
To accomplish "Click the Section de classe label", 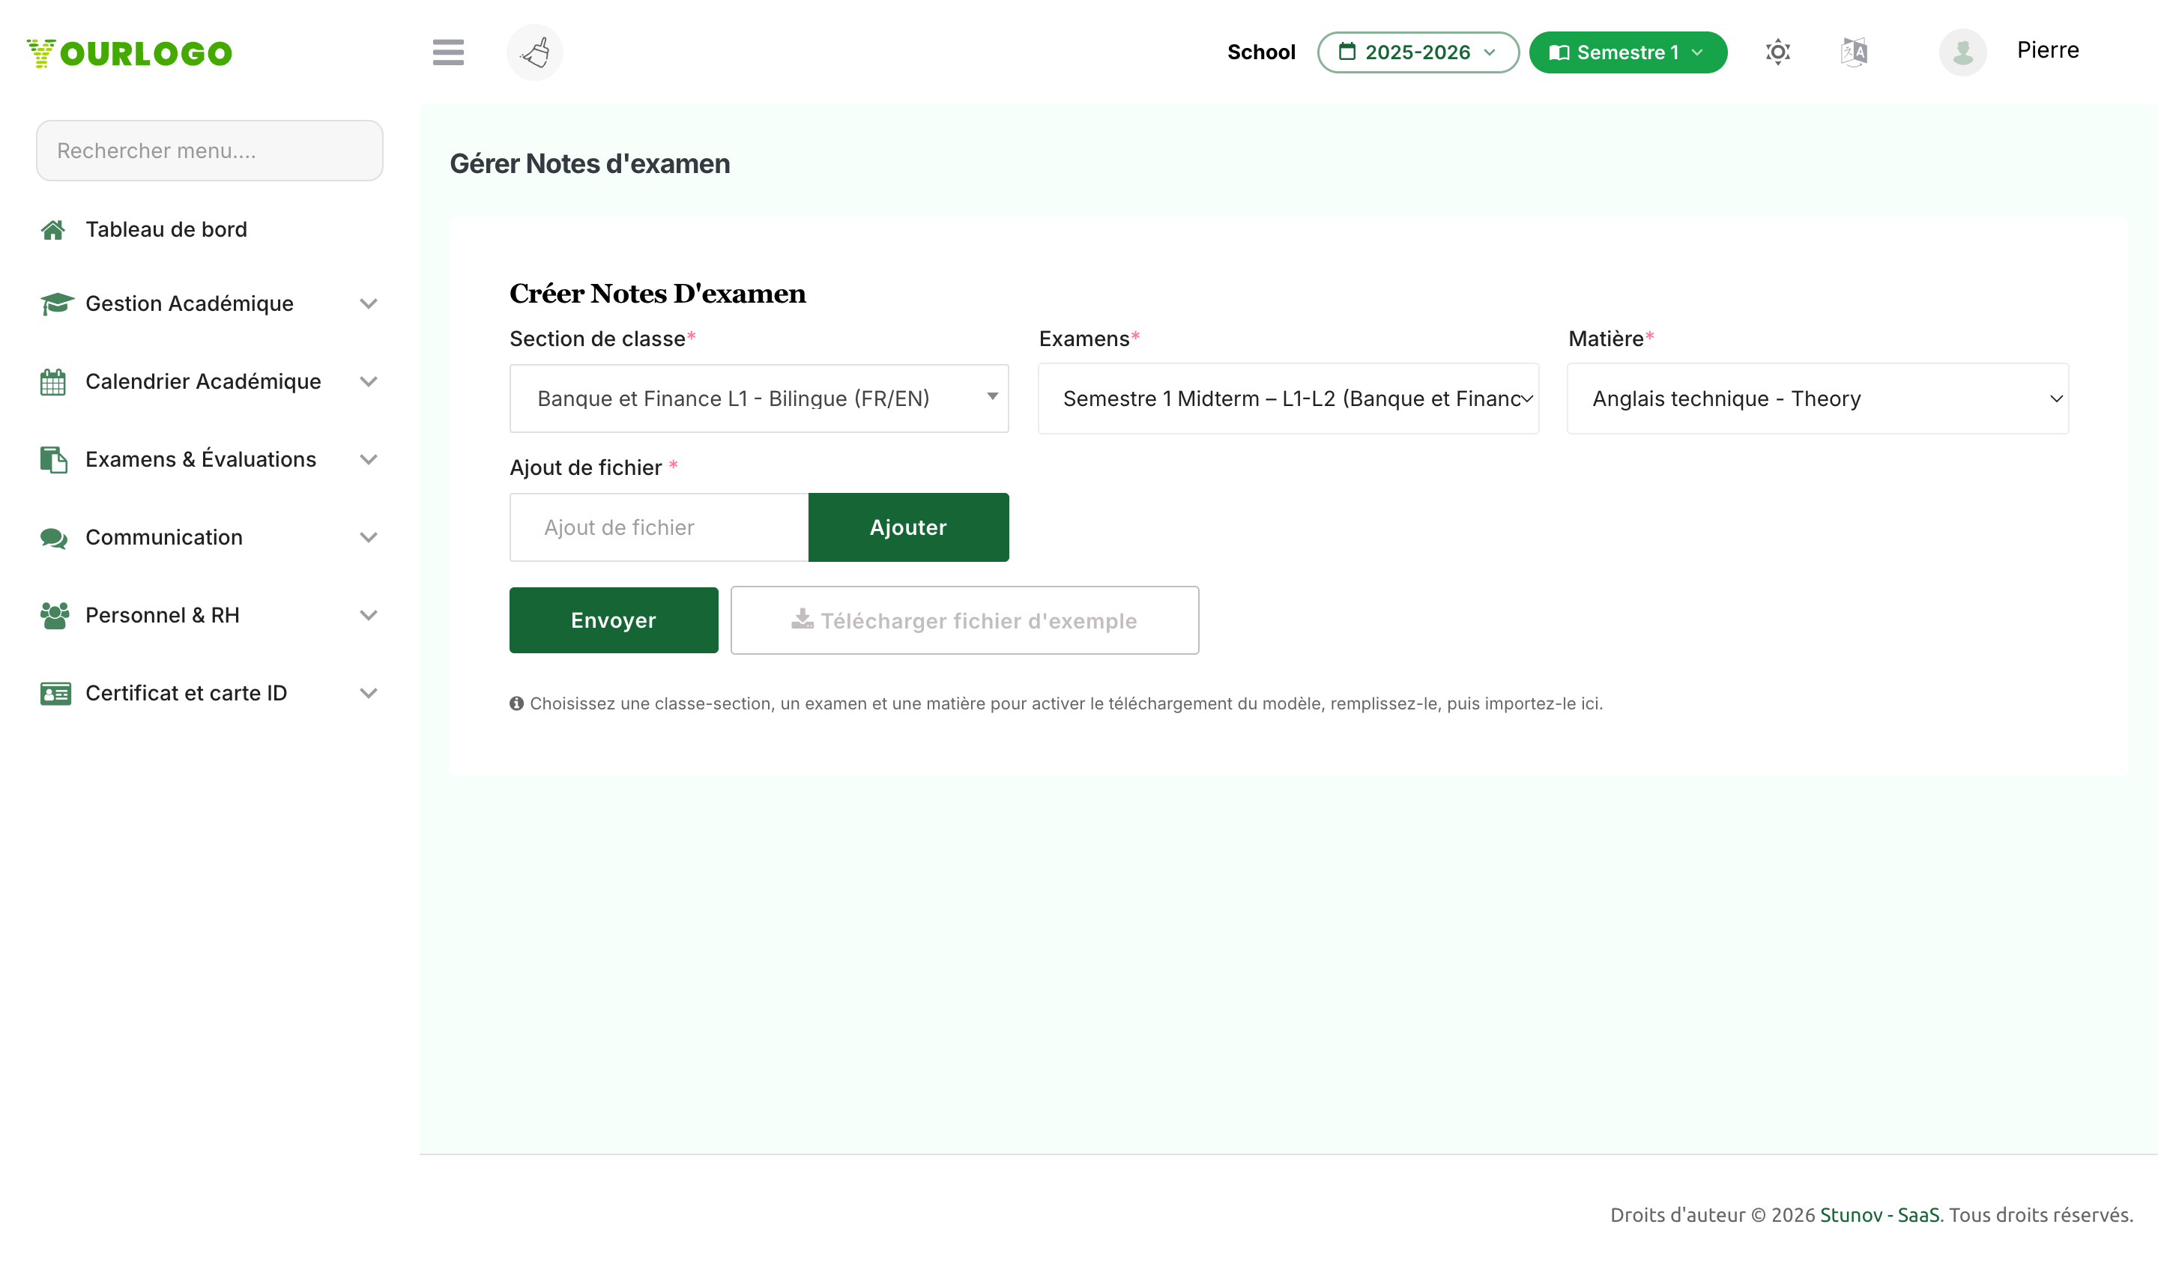I will pos(597,339).
